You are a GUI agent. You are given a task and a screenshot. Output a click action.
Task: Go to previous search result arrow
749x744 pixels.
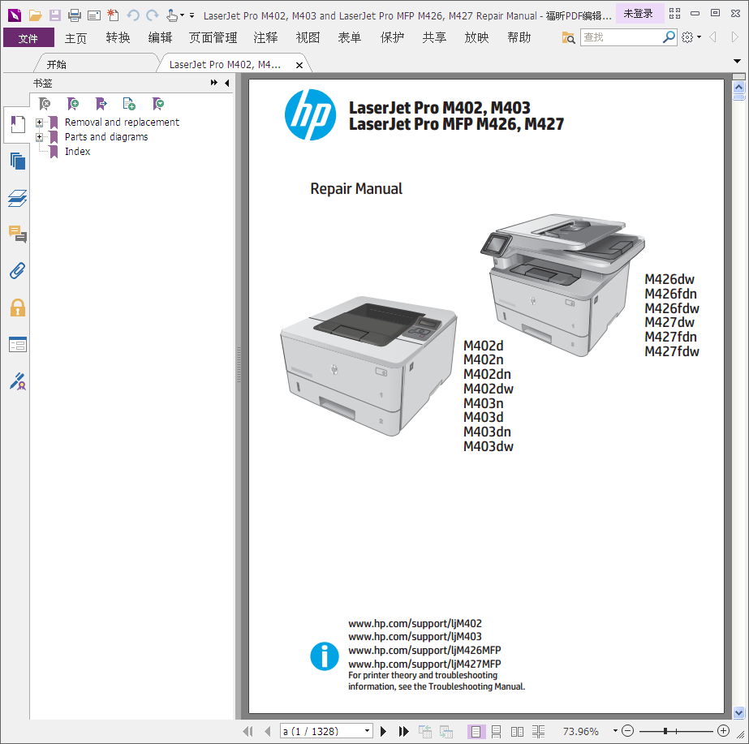tap(712, 37)
